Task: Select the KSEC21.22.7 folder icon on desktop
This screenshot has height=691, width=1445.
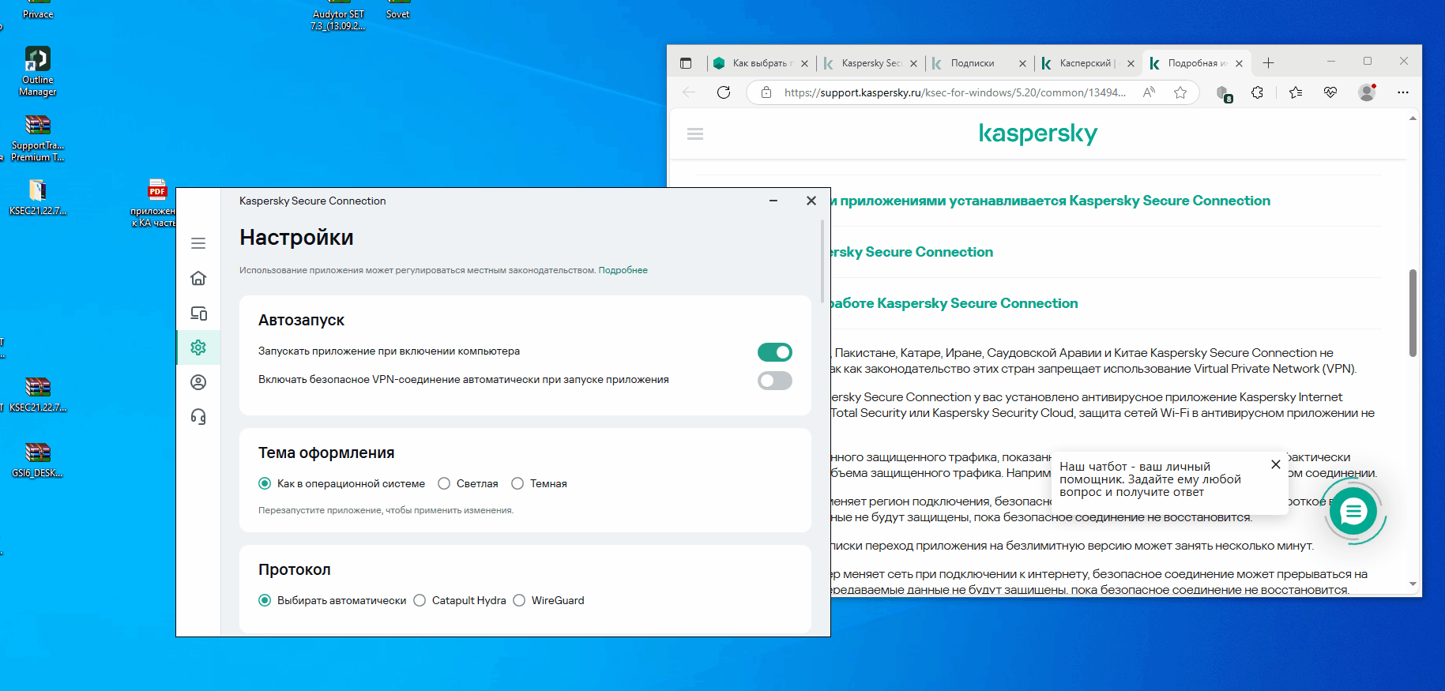Action: tap(38, 197)
